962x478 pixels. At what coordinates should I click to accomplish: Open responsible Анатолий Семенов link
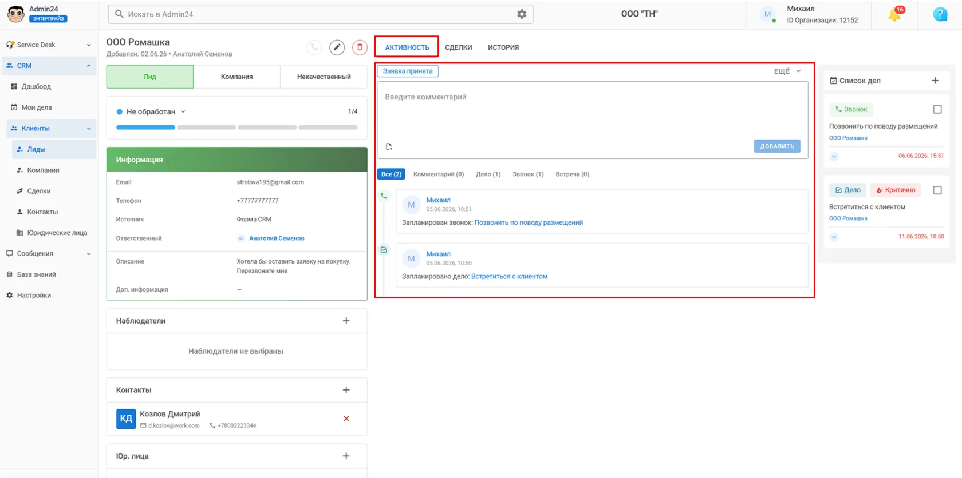(x=277, y=238)
